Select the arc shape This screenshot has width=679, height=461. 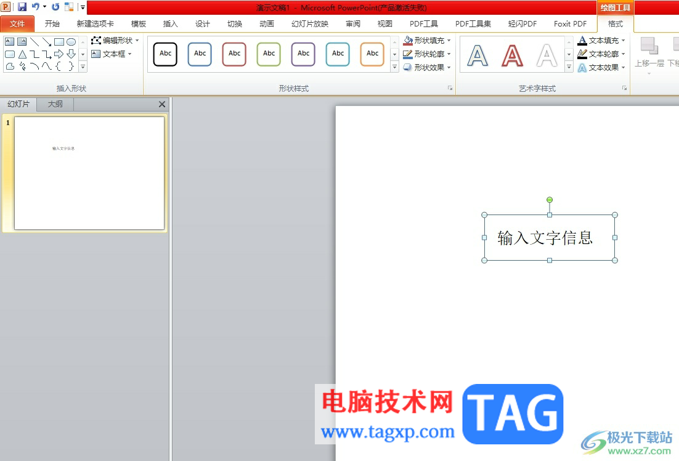pyautogui.click(x=35, y=67)
